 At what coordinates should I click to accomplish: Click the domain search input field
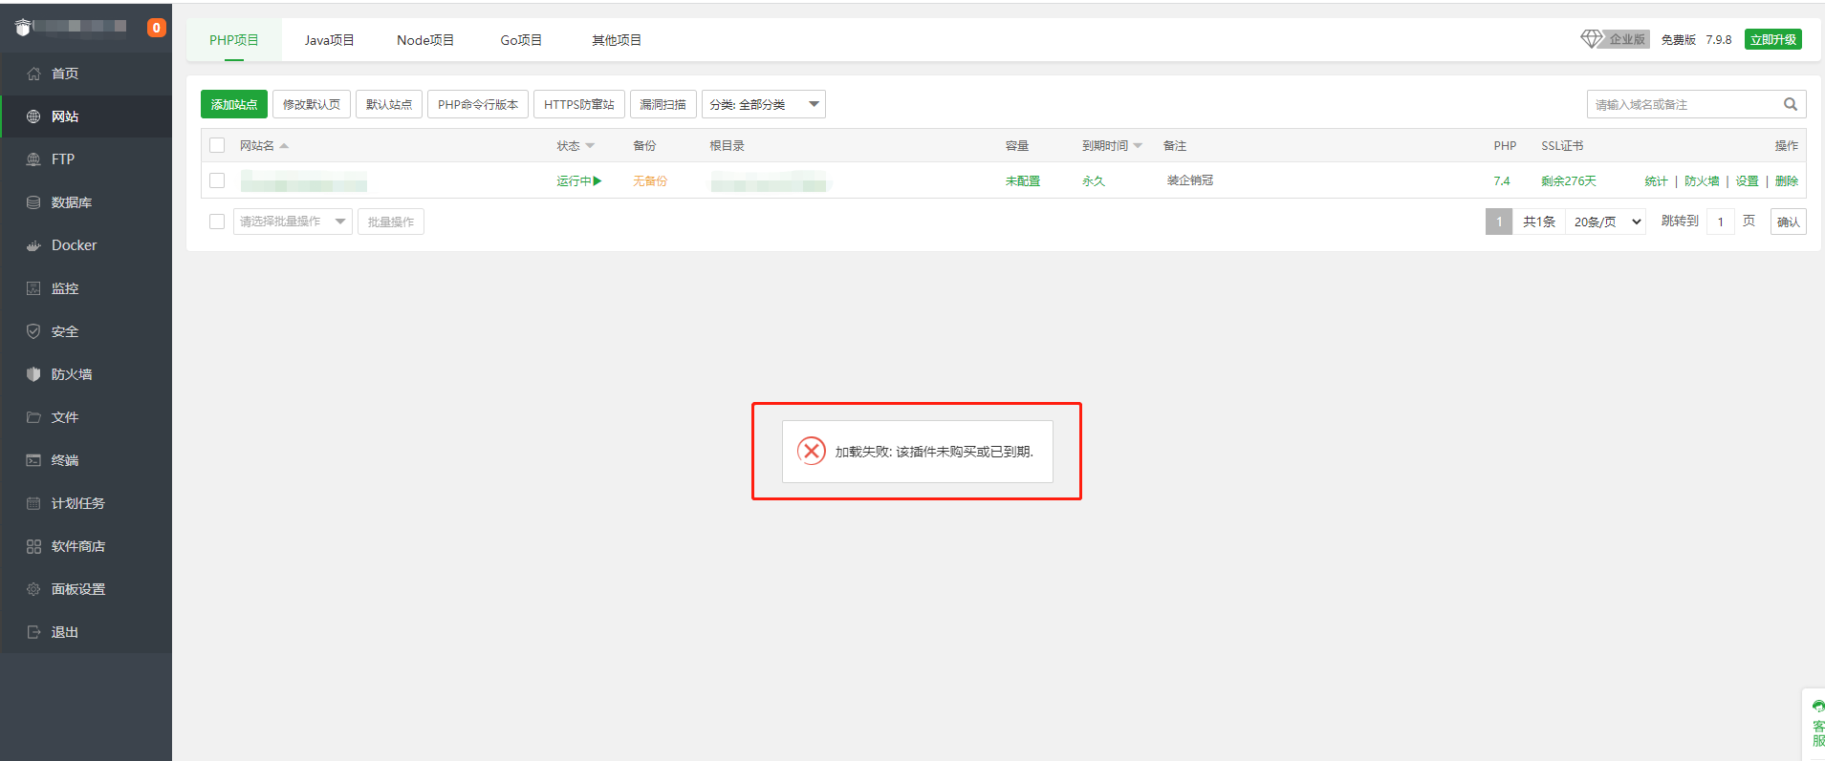coord(1683,104)
